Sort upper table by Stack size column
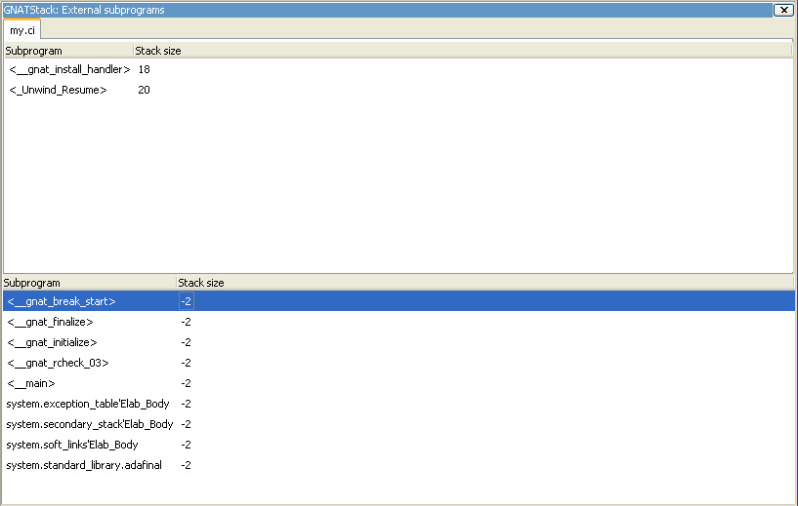Screen dimensions: 798x506 coord(158,50)
